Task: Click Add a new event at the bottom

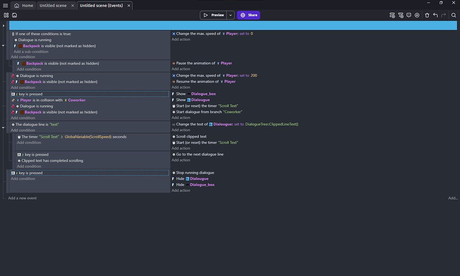Action: tap(23, 198)
